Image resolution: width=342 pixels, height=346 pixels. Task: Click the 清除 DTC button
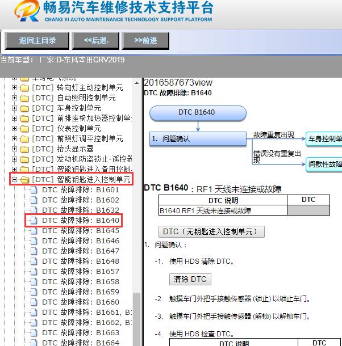coord(190,280)
